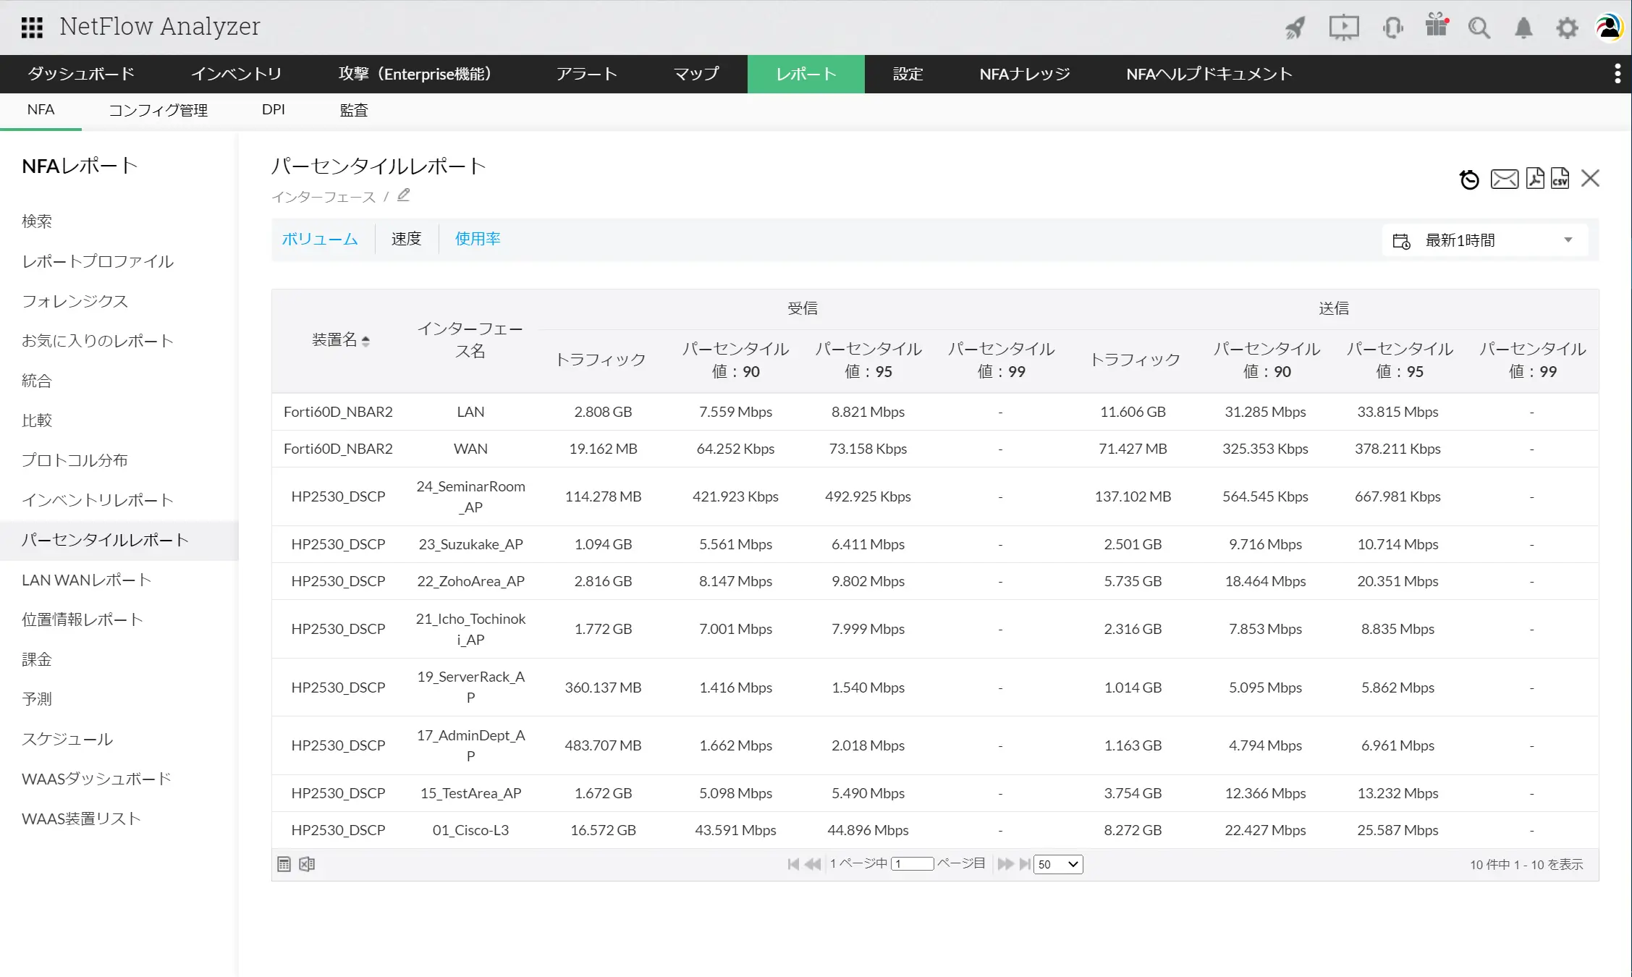Export report as CSV file

(x=1560, y=178)
